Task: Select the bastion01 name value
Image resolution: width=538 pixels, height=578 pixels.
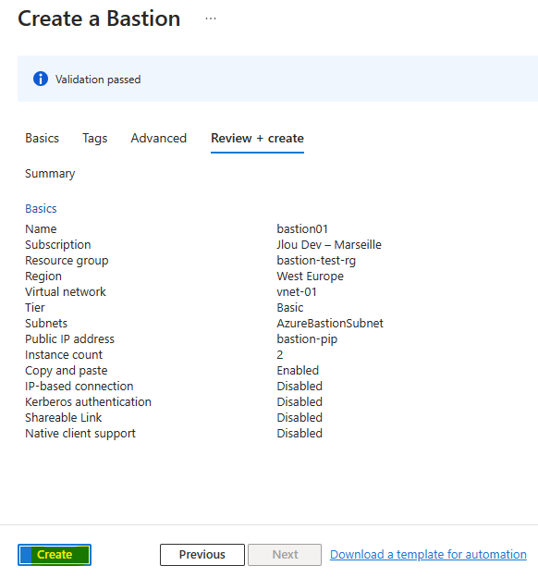Action: [302, 229]
